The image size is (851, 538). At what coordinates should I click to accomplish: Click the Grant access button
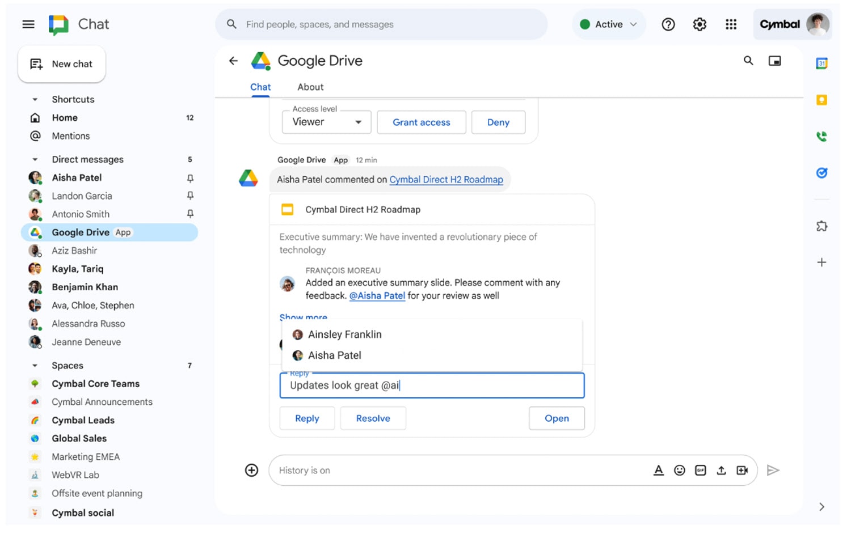[421, 122]
